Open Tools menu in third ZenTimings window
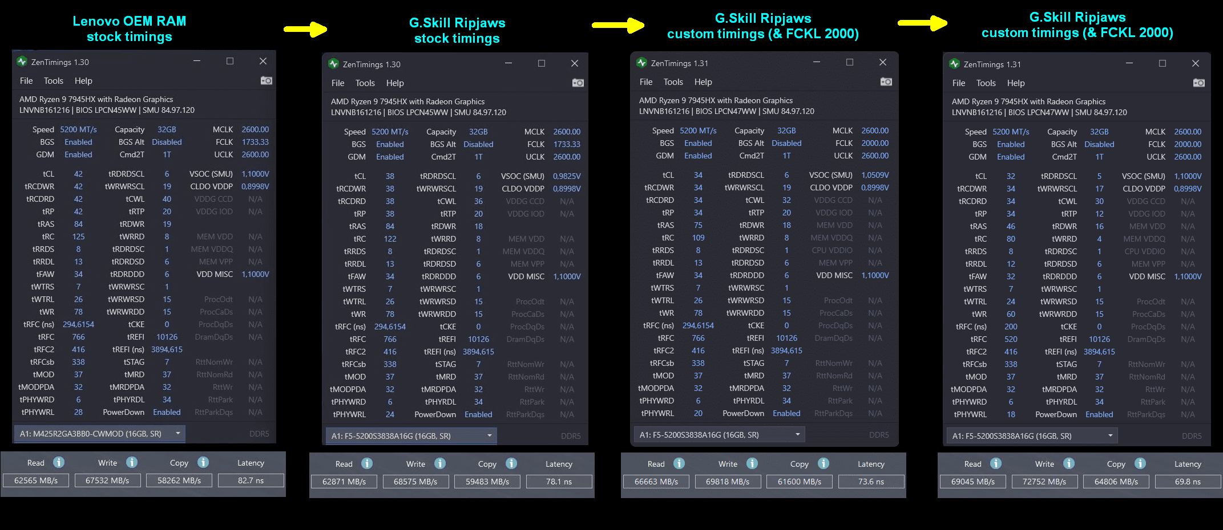This screenshot has height=530, width=1223. tap(673, 82)
